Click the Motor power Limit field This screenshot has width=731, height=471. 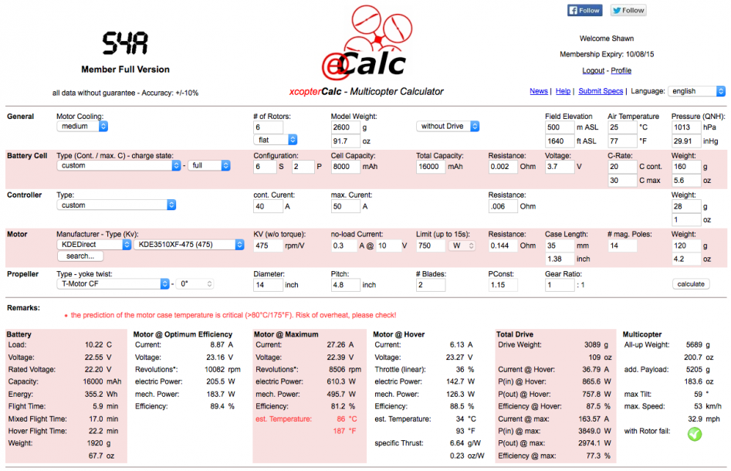point(431,246)
